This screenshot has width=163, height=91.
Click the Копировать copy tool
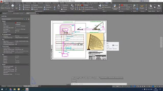point(26,7)
